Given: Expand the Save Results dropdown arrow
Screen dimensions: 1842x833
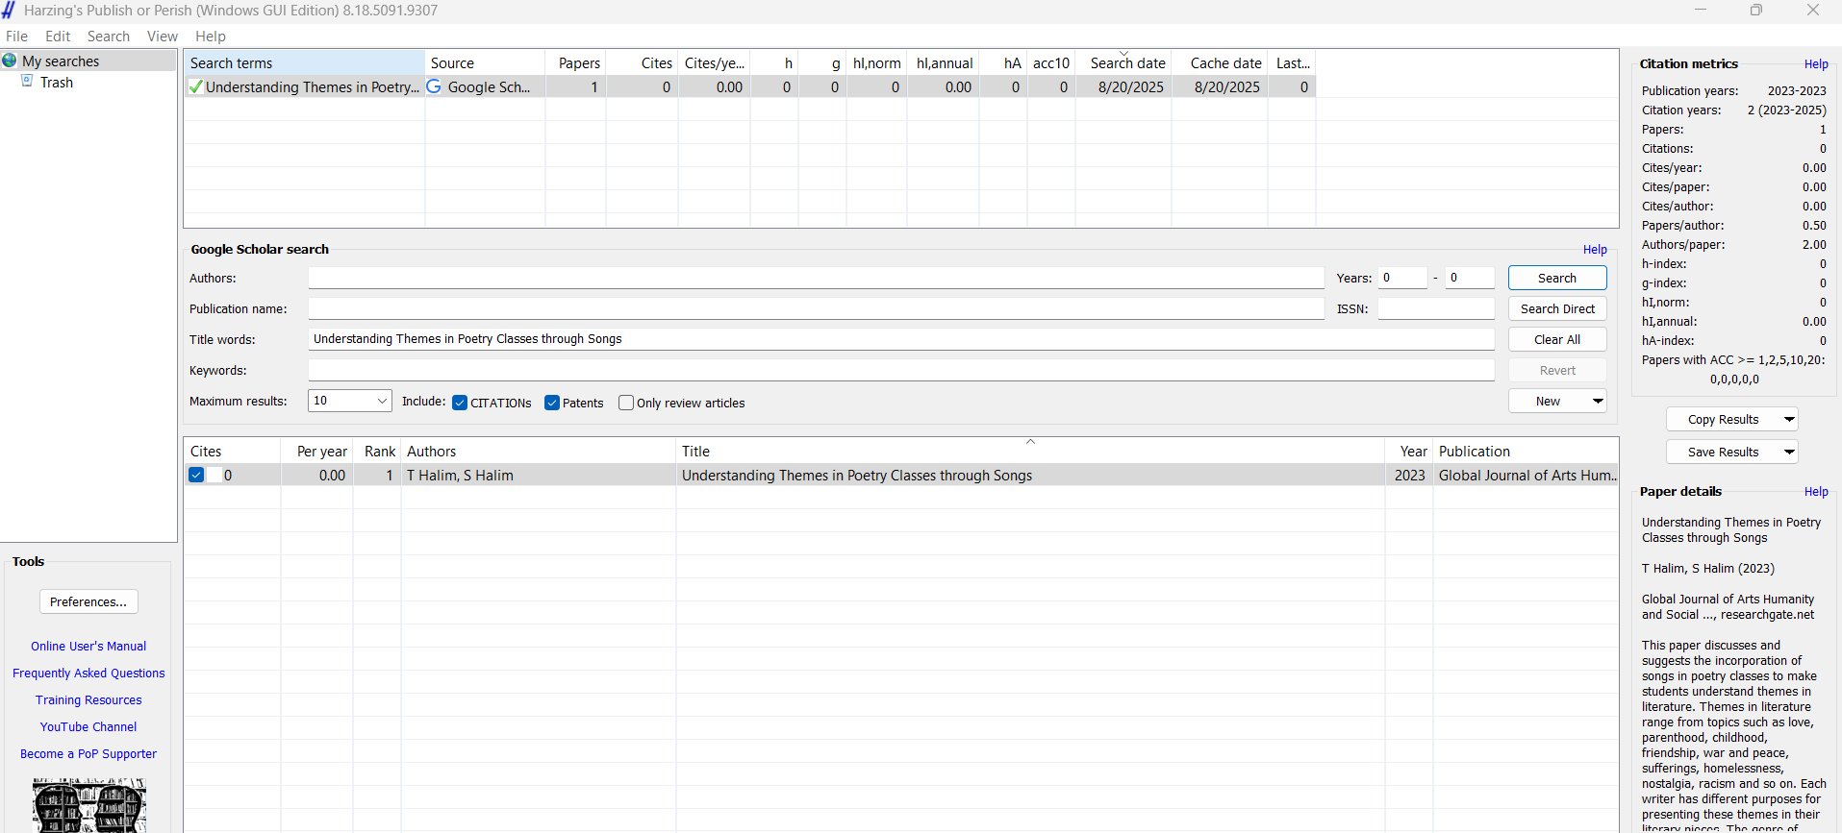Looking at the screenshot, I should (1789, 452).
